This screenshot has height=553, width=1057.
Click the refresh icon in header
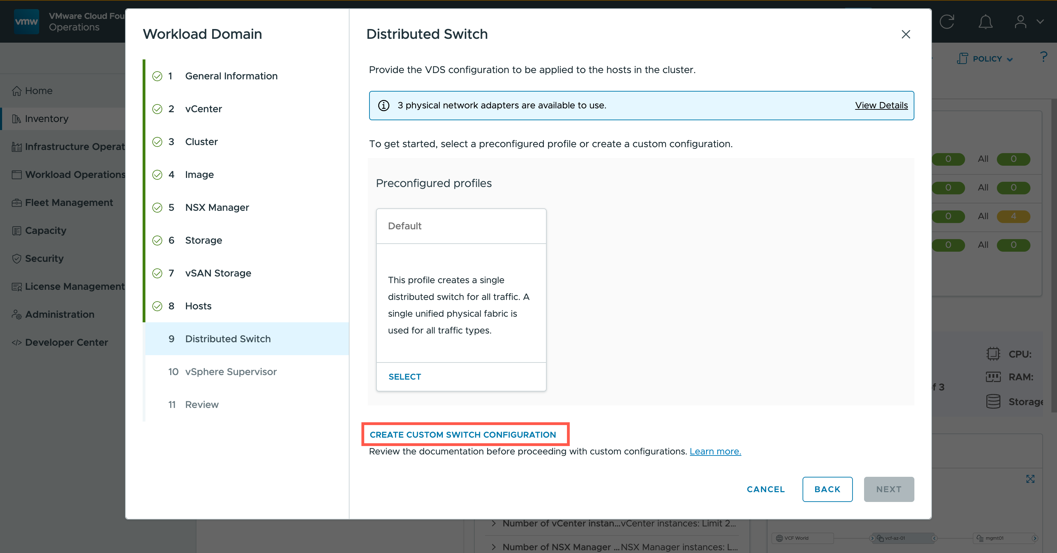947,22
